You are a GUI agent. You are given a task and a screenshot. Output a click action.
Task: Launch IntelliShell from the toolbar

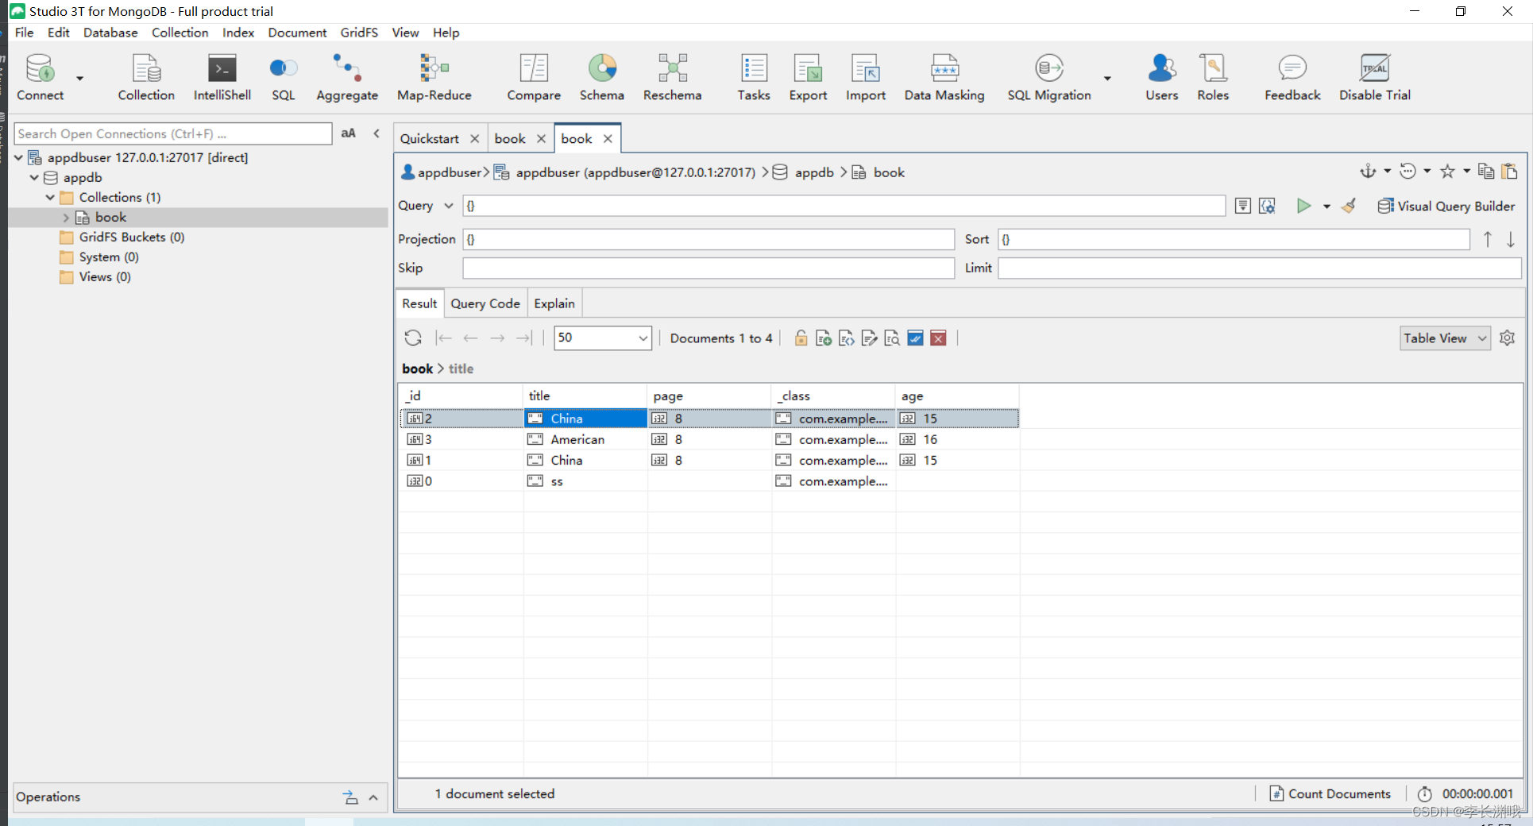pyautogui.click(x=222, y=78)
